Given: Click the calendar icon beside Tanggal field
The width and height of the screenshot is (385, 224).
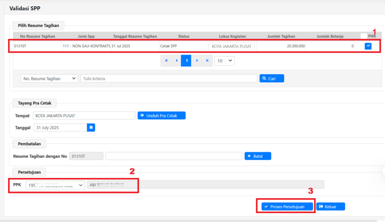Looking at the screenshot, I should 91,128.
